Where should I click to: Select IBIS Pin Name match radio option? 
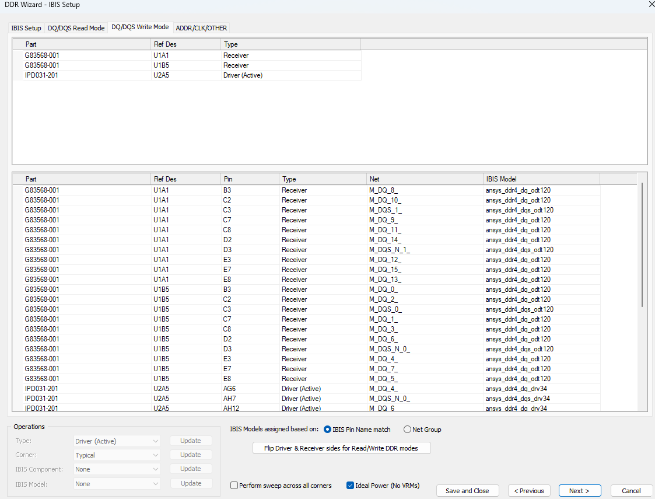[327, 430]
